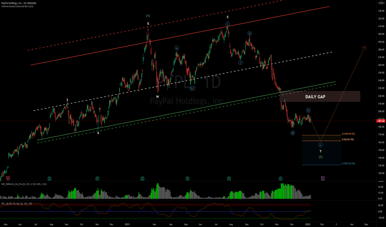This screenshot has width=386, height=227.
Task: Open the earnings marker near February 2021
Action: [142, 178]
